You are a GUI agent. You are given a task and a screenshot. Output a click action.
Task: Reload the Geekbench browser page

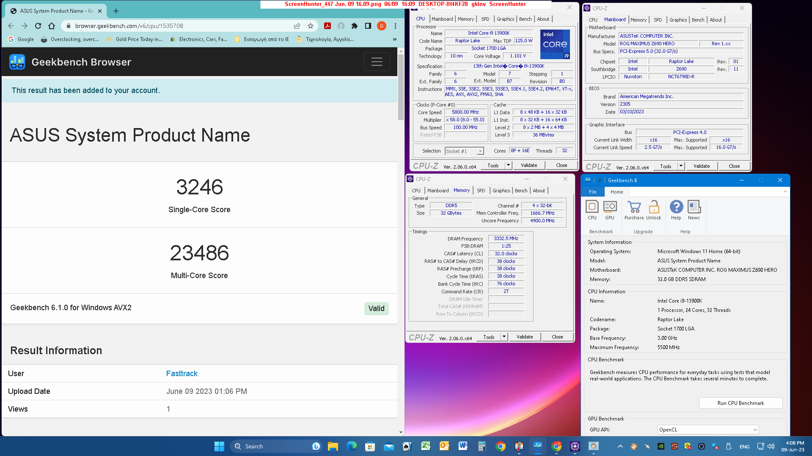pyautogui.click(x=38, y=26)
